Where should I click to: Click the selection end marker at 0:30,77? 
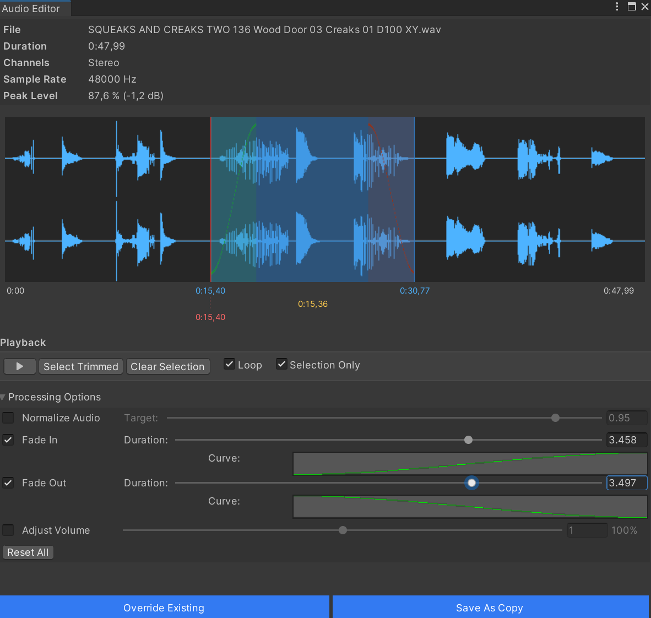click(x=415, y=291)
